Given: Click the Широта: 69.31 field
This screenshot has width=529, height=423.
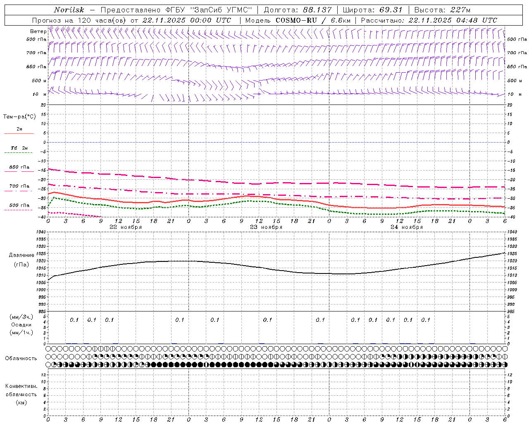Looking at the screenshot, I should (x=373, y=10).
